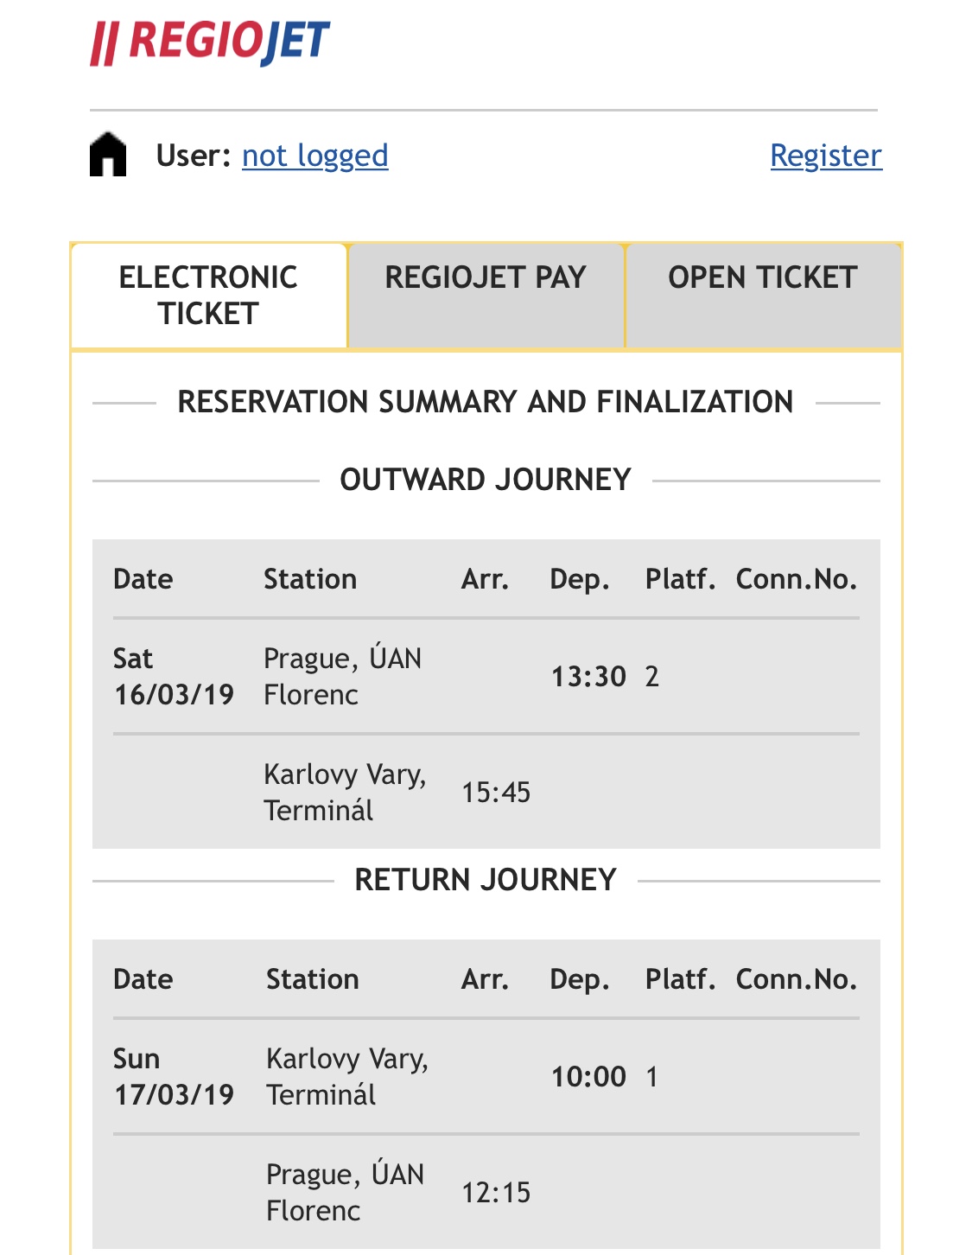Click return departure time 10:00
The height and width of the screenshot is (1255, 972).
pos(588,1077)
